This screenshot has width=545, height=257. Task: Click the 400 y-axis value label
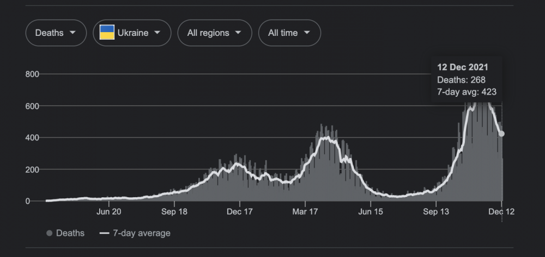pos(33,138)
